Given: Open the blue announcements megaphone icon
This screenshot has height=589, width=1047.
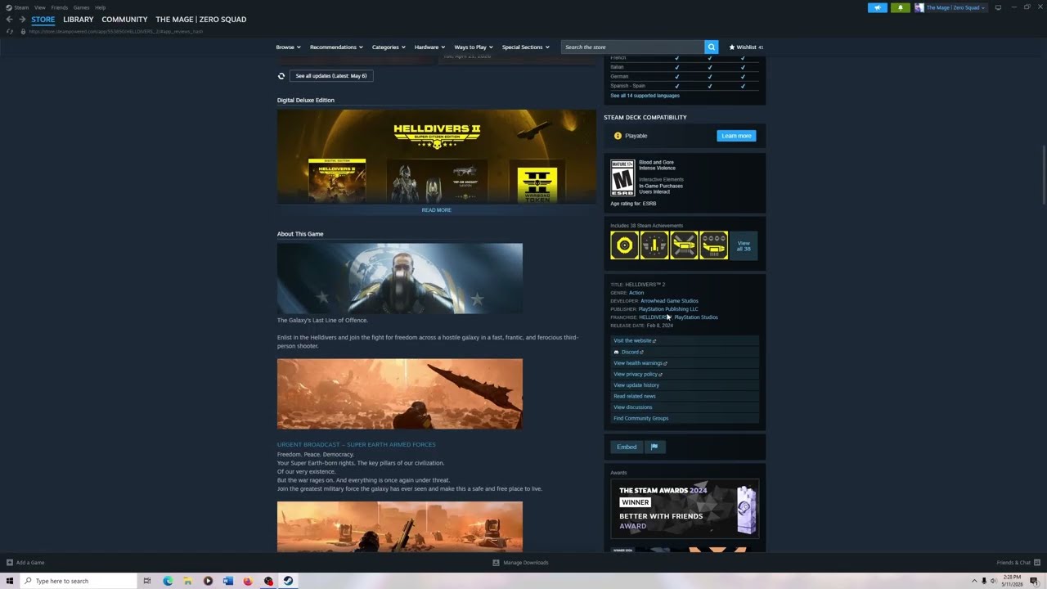Looking at the screenshot, I should point(877,7).
